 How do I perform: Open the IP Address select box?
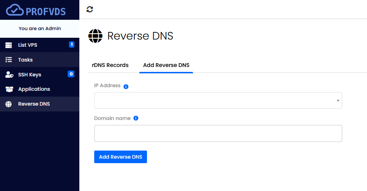[x=218, y=101]
